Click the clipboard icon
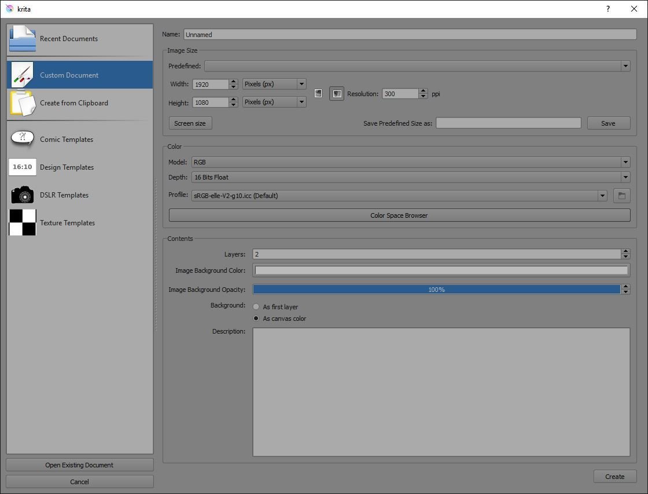The width and height of the screenshot is (648, 494). (x=23, y=103)
